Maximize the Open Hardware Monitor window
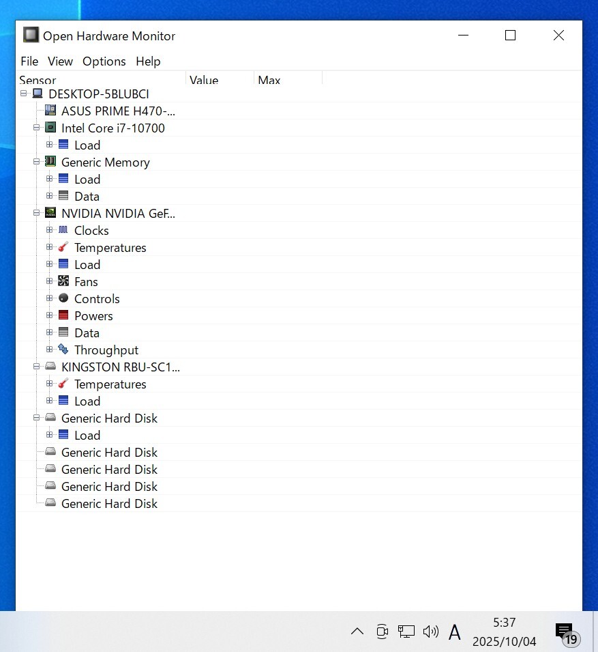This screenshot has width=598, height=652. click(x=510, y=36)
